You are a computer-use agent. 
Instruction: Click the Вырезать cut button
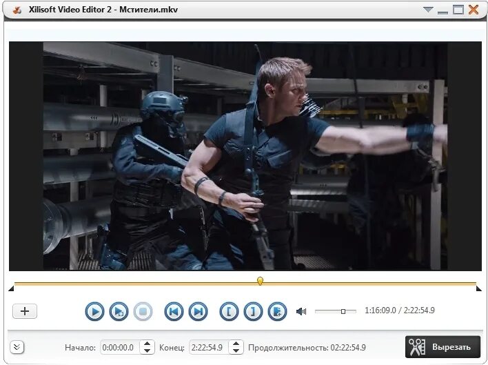click(443, 347)
